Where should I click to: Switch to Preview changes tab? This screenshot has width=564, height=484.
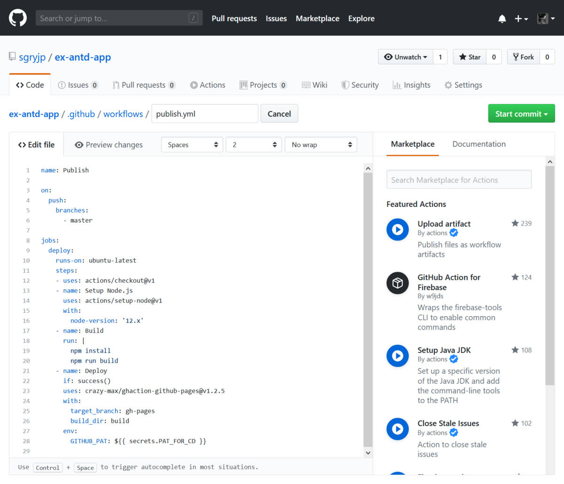109,145
